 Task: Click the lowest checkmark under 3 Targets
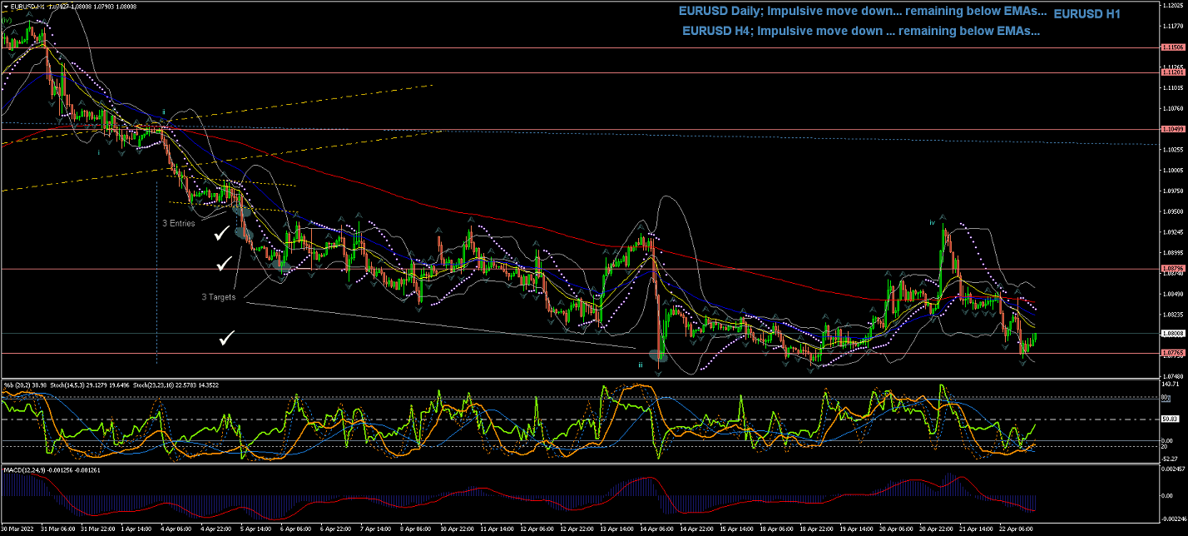coord(226,337)
